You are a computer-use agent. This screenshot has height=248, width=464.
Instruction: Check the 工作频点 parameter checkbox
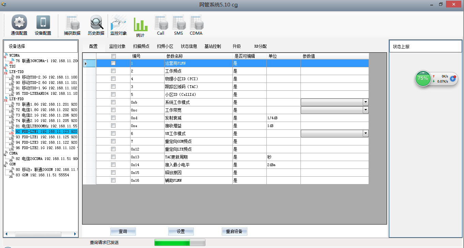tap(113, 71)
